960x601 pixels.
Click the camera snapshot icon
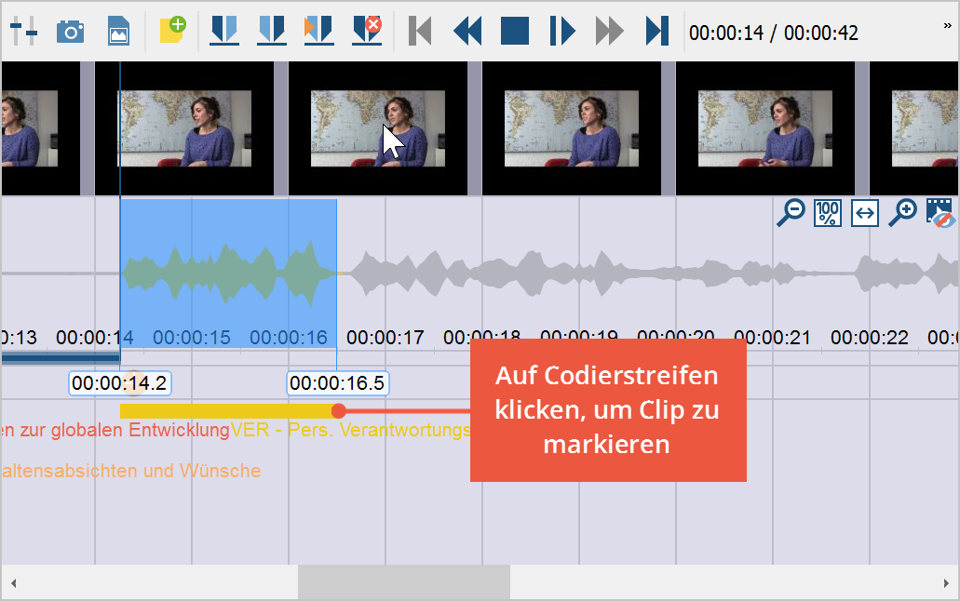pos(70,31)
